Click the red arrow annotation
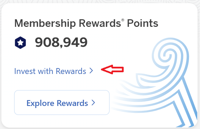 (112, 69)
